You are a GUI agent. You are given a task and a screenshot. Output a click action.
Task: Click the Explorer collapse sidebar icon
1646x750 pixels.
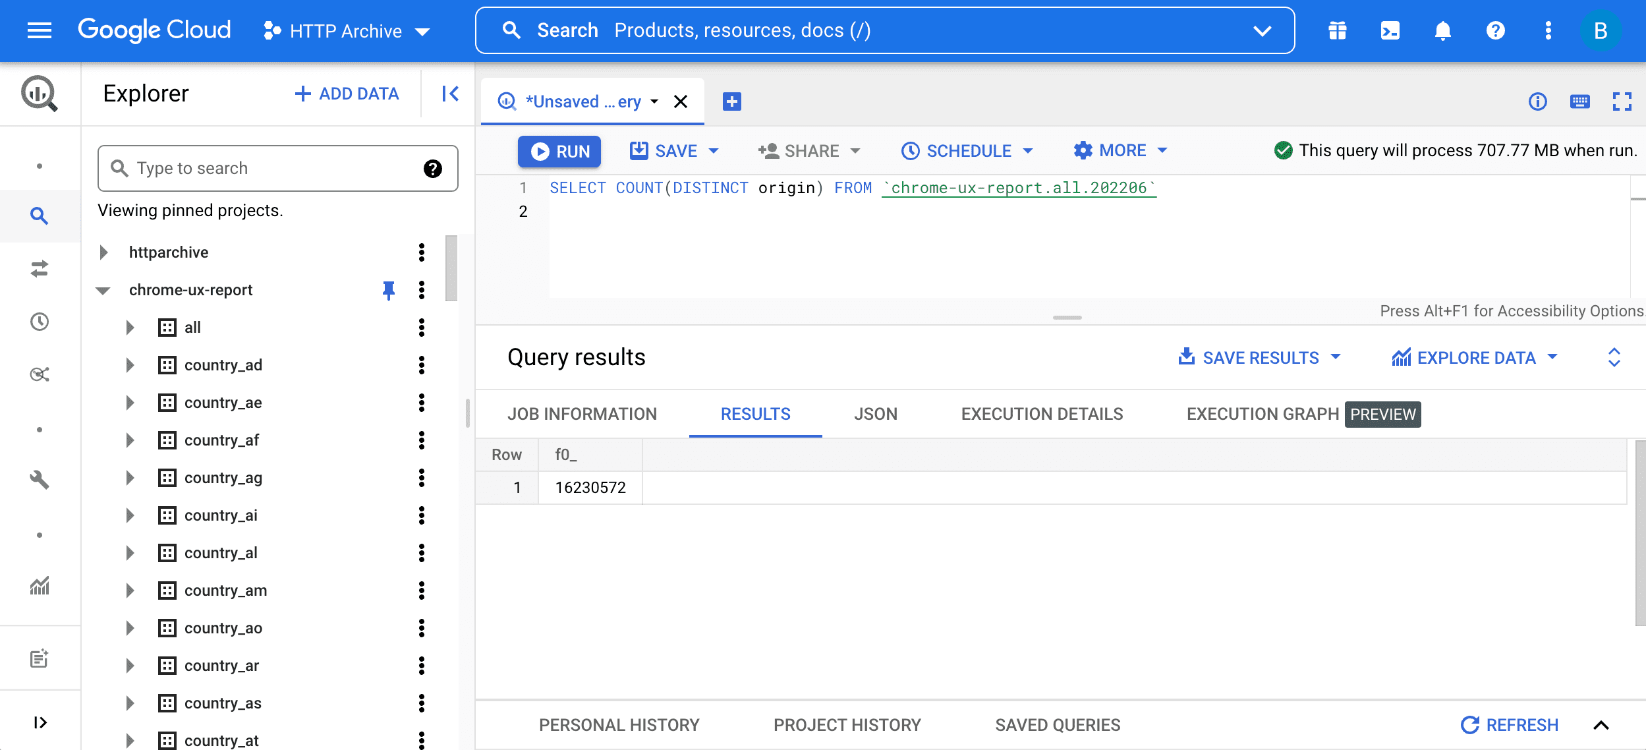[x=451, y=94]
